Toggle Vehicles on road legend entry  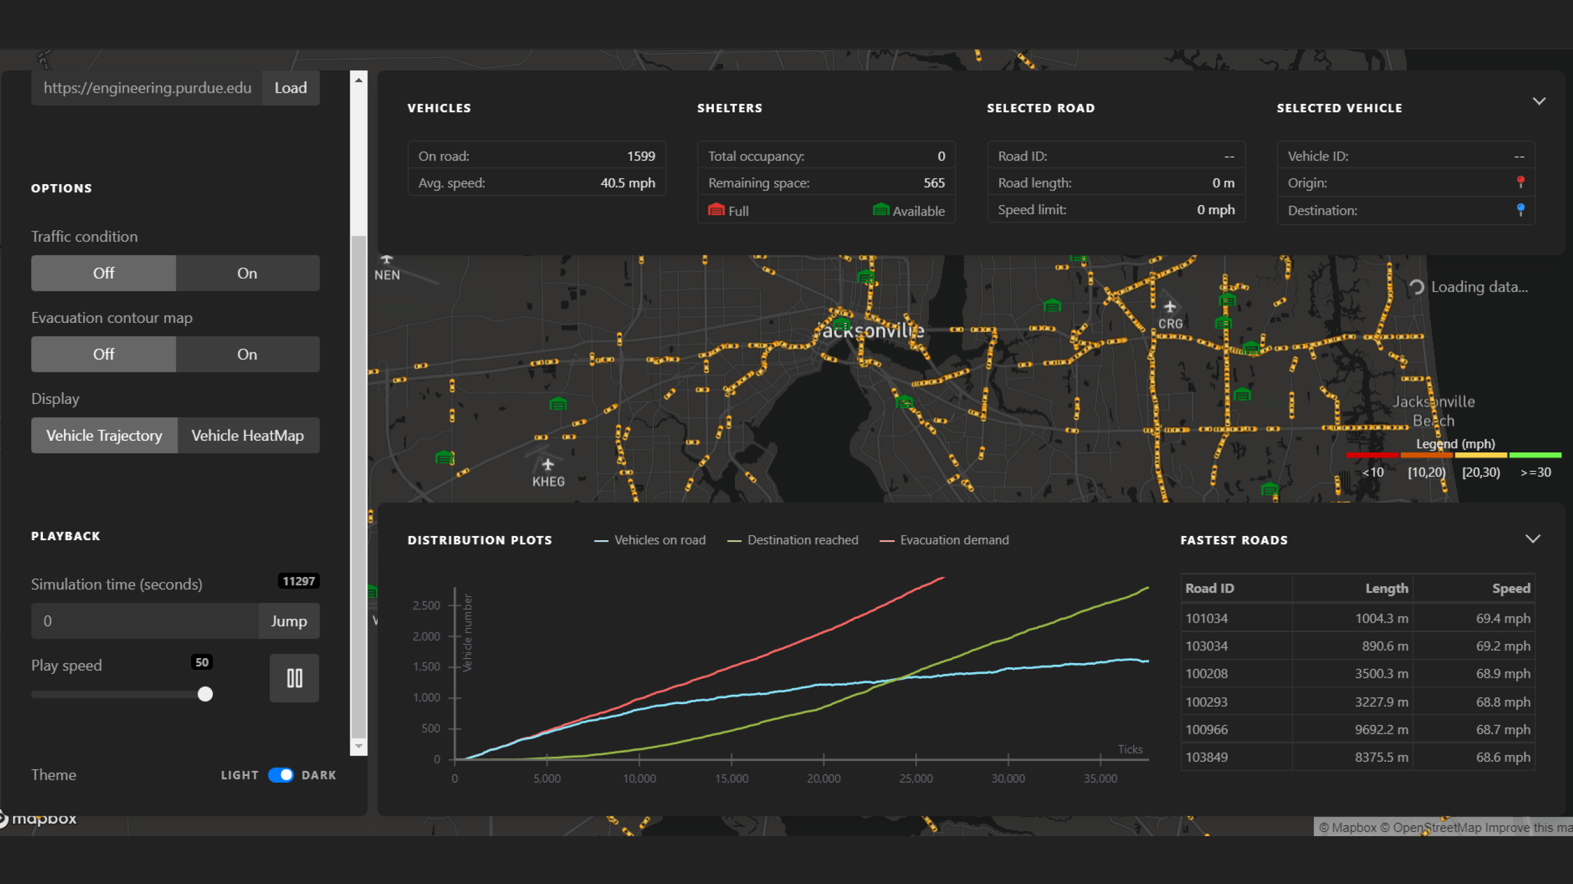pyautogui.click(x=650, y=540)
